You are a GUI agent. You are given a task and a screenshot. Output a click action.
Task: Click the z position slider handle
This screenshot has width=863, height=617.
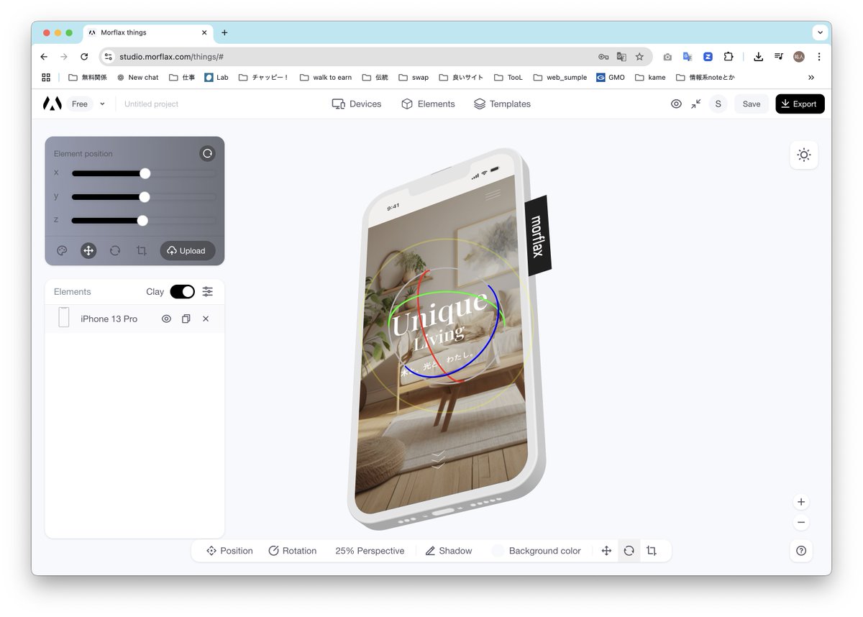[x=142, y=221]
